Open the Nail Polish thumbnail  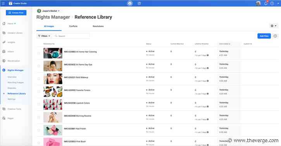coord(53,130)
